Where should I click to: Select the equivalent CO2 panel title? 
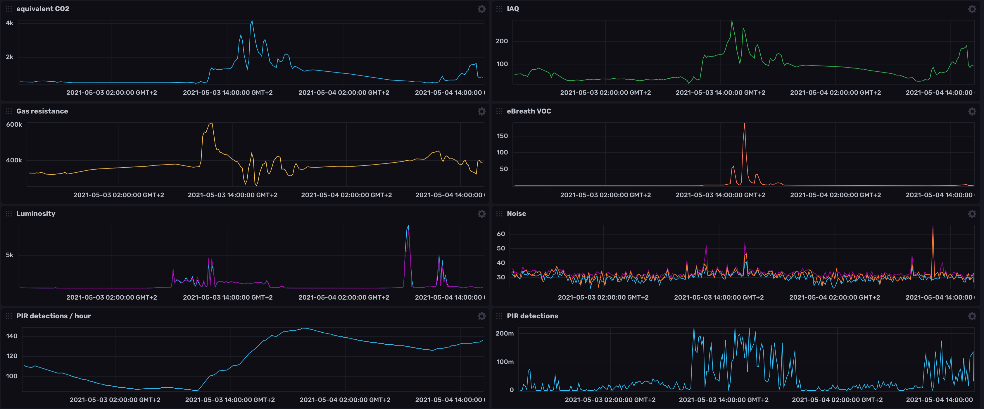pos(43,9)
